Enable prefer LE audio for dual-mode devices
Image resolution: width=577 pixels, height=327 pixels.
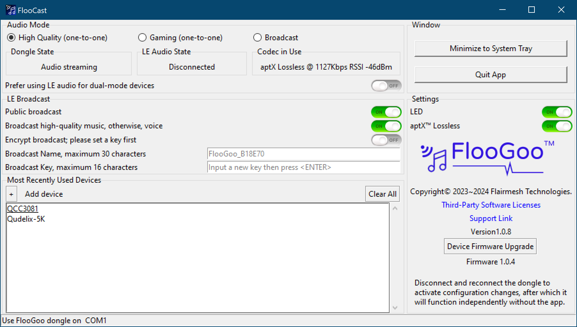point(386,86)
